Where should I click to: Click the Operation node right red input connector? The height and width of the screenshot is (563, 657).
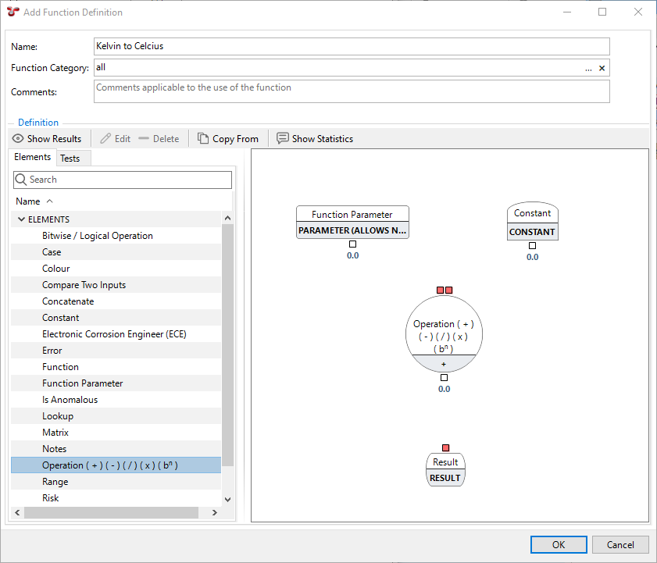click(448, 290)
